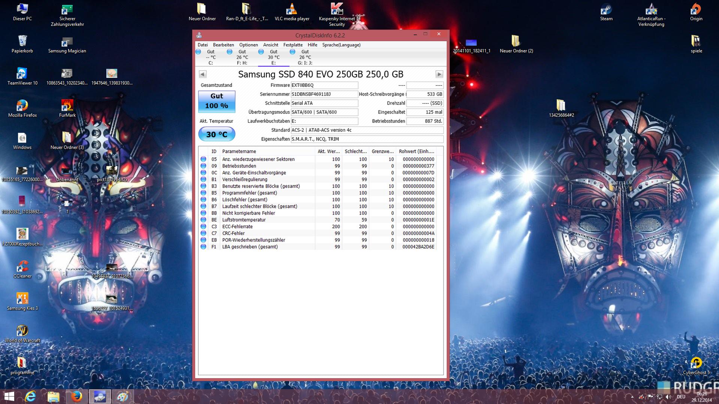Screen dimensions: 719x404
Task: Click the 30 °C temperature button
Action: pos(217,134)
